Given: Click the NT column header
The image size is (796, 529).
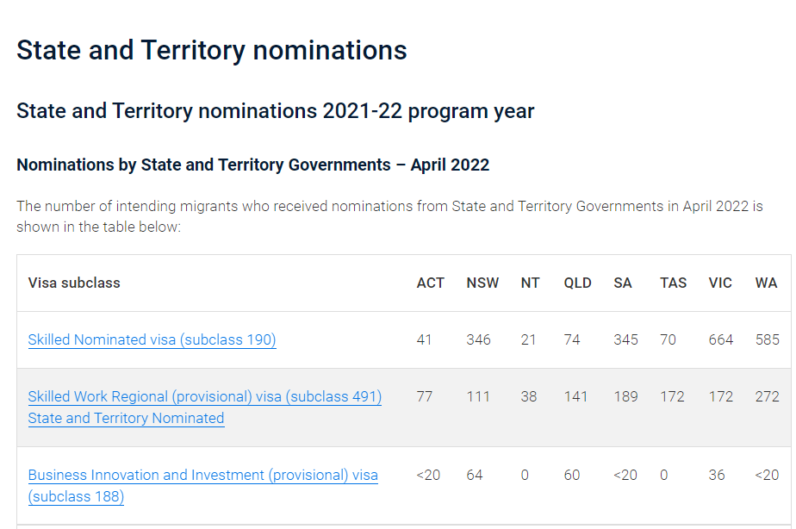Looking at the screenshot, I should [x=530, y=283].
